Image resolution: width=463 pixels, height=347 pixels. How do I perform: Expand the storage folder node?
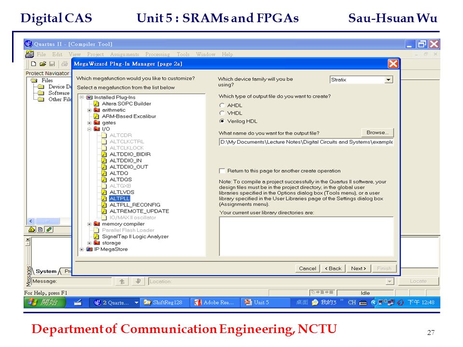point(90,243)
